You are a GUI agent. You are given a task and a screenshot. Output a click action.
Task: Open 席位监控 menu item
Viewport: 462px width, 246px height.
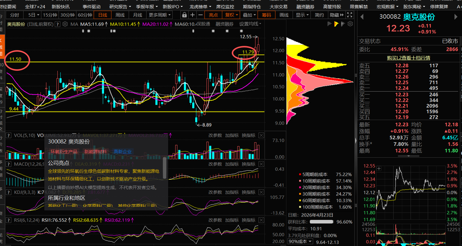pos(225,6)
